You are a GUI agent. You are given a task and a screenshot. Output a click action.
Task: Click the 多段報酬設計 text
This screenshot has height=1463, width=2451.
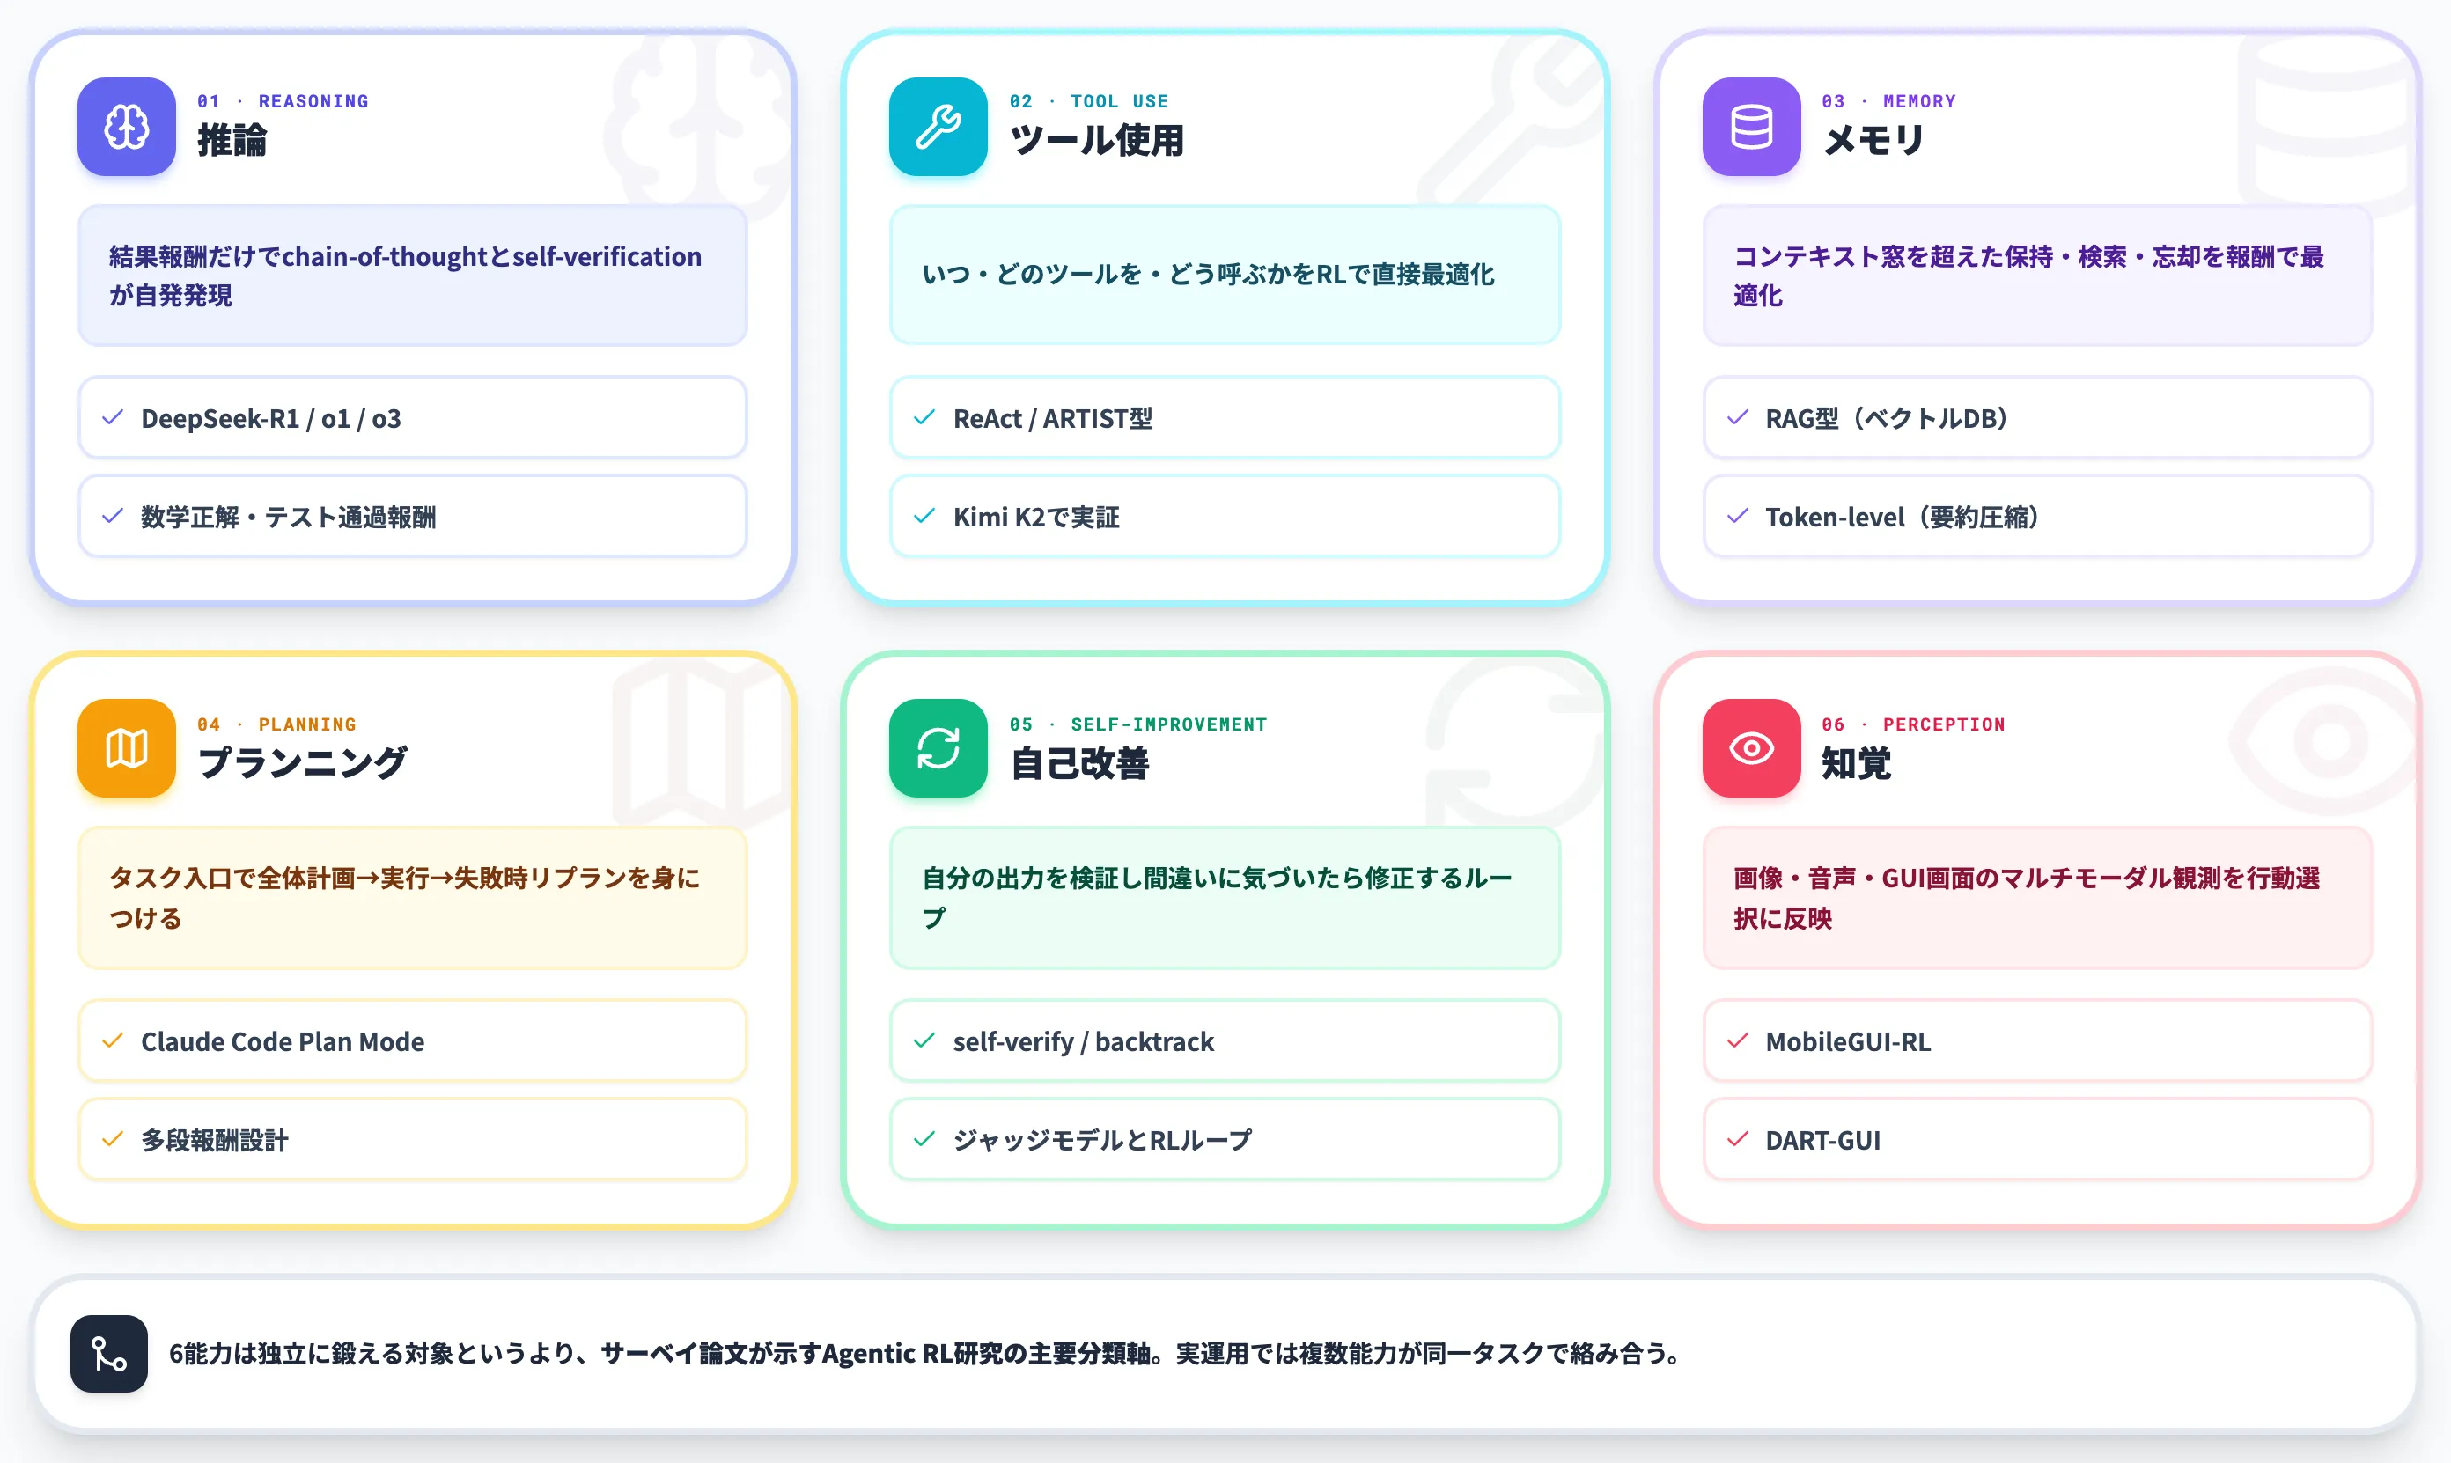[x=215, y=1141]
